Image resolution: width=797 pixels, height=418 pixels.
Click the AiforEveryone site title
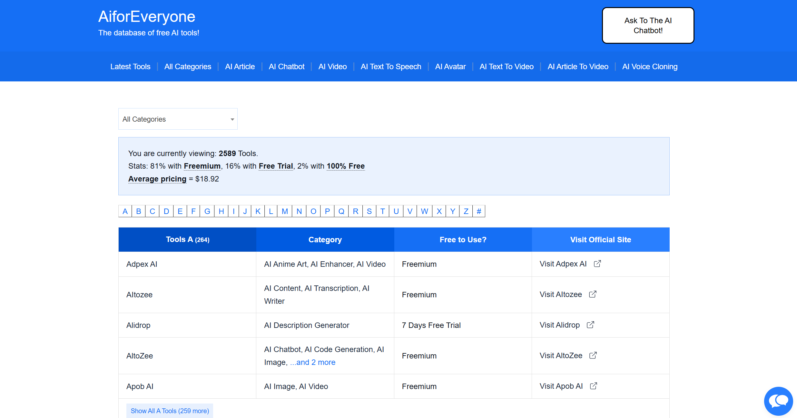coord(147,16)
